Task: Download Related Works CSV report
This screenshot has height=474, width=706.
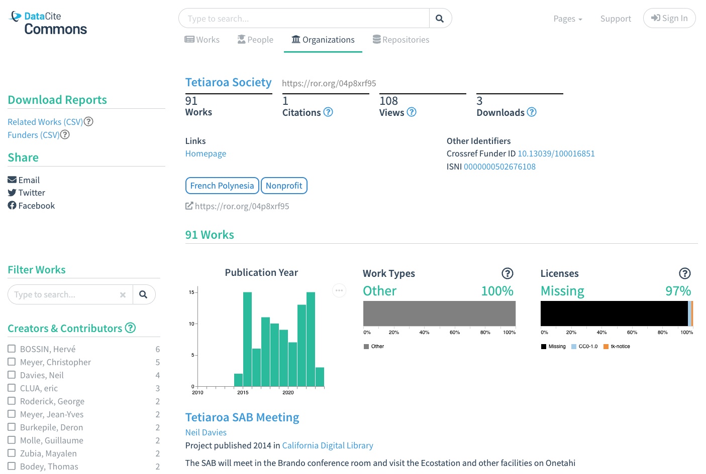Action: 45,122
